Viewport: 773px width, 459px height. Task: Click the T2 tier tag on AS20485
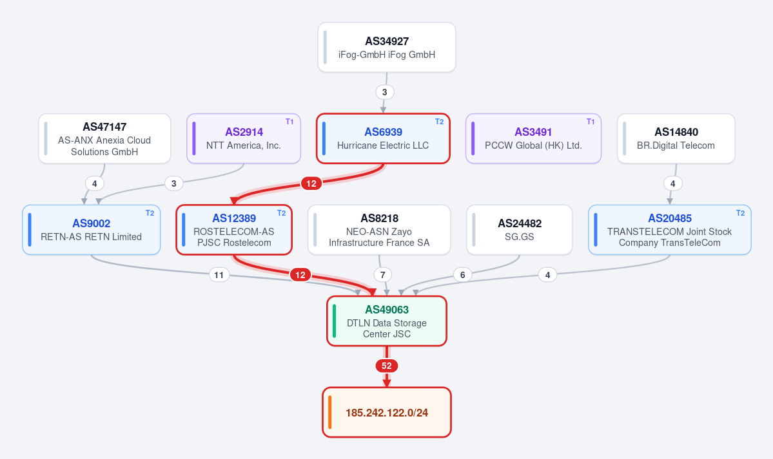click(x=740, y=212)
